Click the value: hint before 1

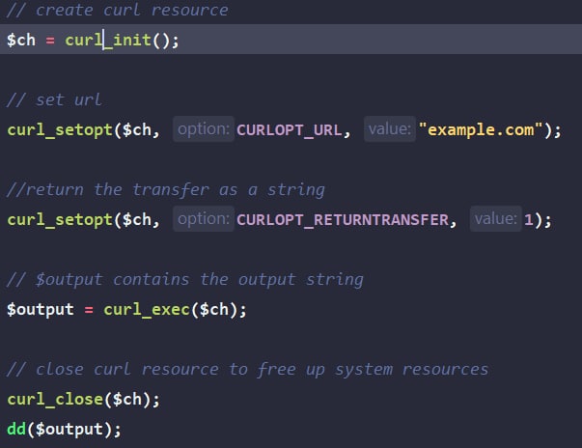495,219
